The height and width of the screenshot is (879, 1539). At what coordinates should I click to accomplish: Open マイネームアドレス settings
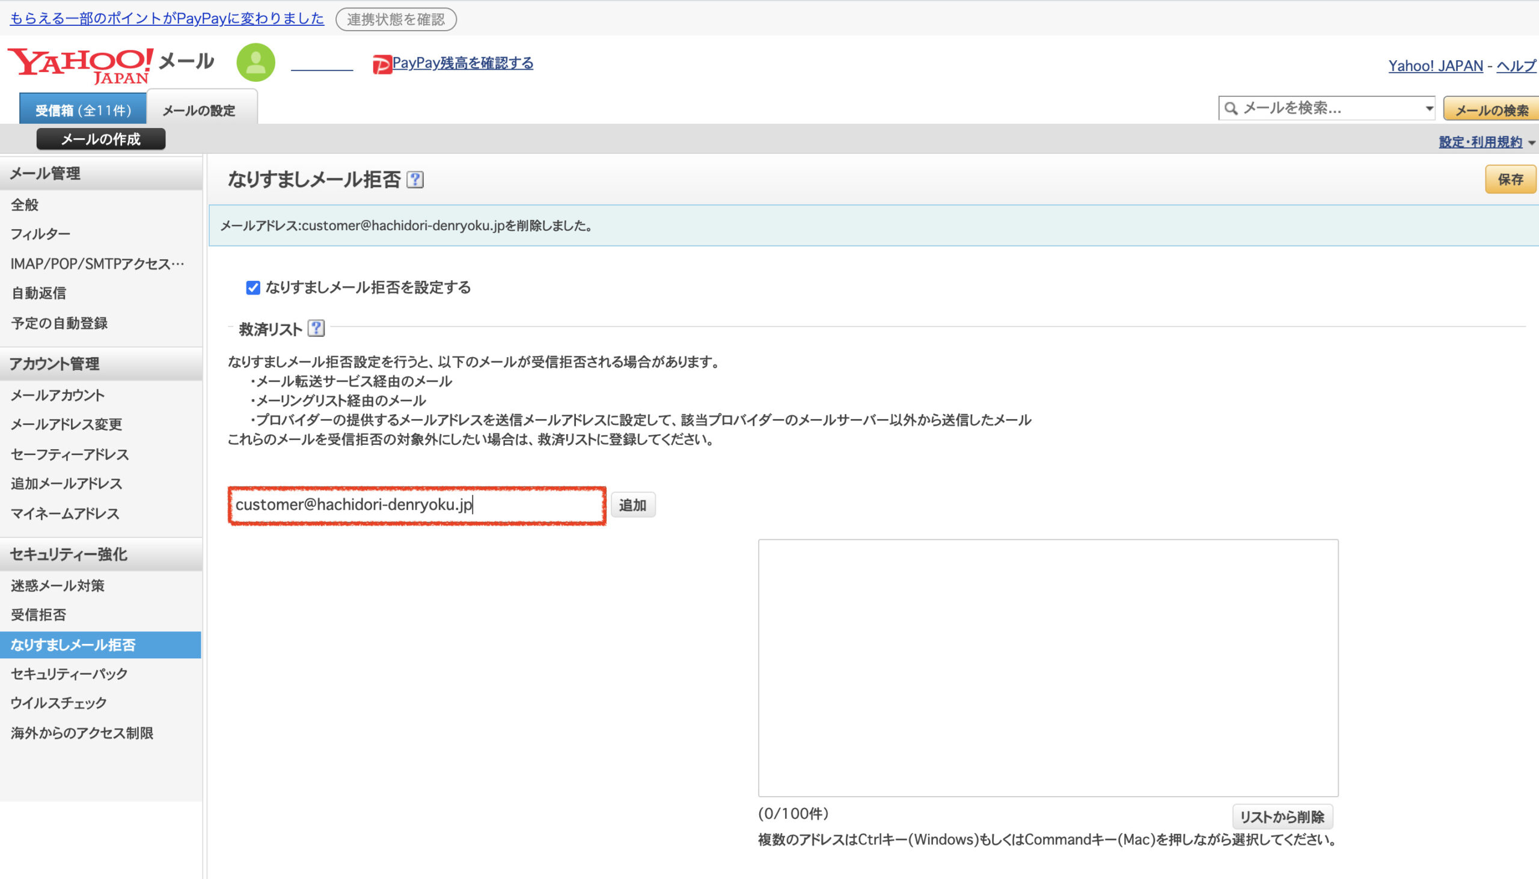point(65,514)
